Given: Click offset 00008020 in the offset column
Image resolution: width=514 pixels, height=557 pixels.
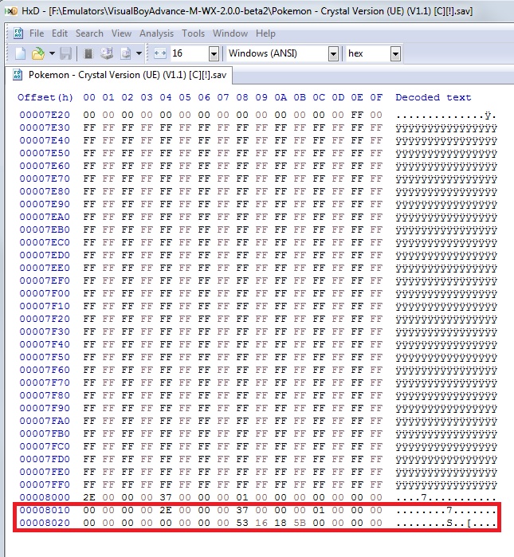Looking at the screenshot, I should click(x=45, y=523).
